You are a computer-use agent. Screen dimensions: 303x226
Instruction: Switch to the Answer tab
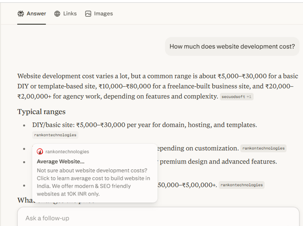pyautogui.click(x=32, y=14)
